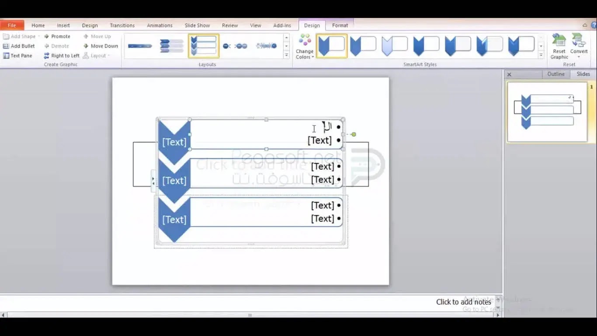Click first chevron [Text] shape

pyautogui.click(x=174, y=142)
